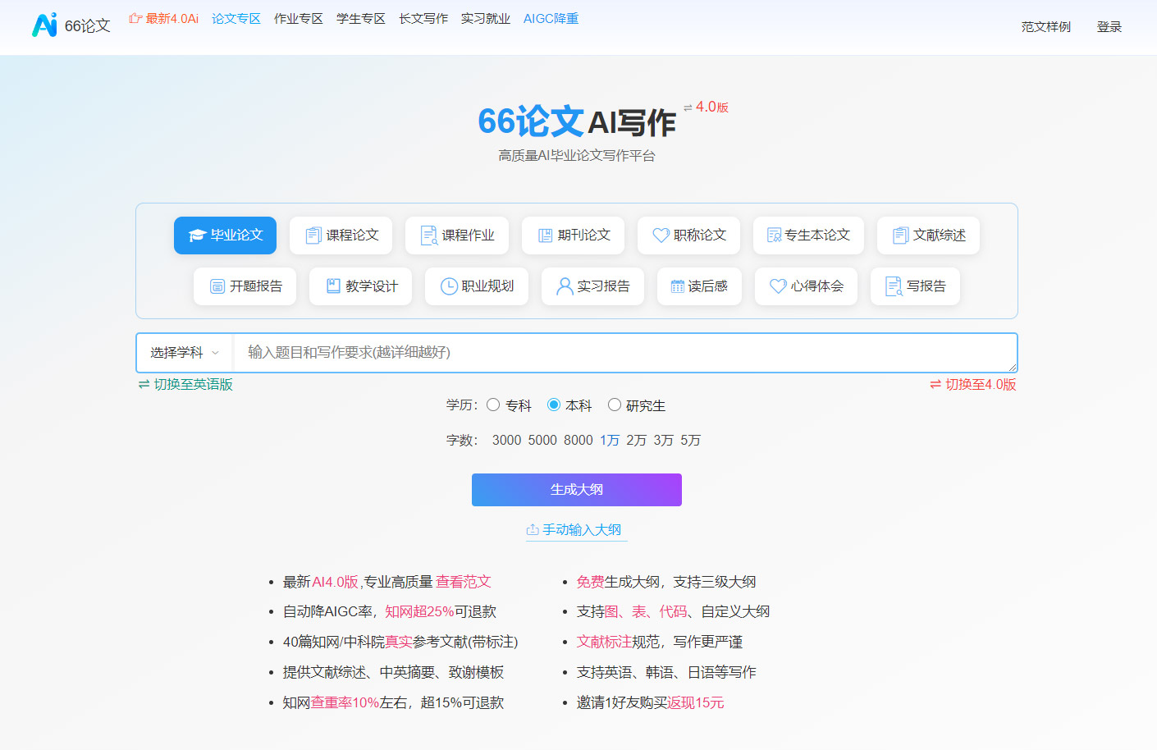The height and width of the screenshot is (750, 1157).
Task: Click the list icon on 开题报告
Action: [217, 286]
